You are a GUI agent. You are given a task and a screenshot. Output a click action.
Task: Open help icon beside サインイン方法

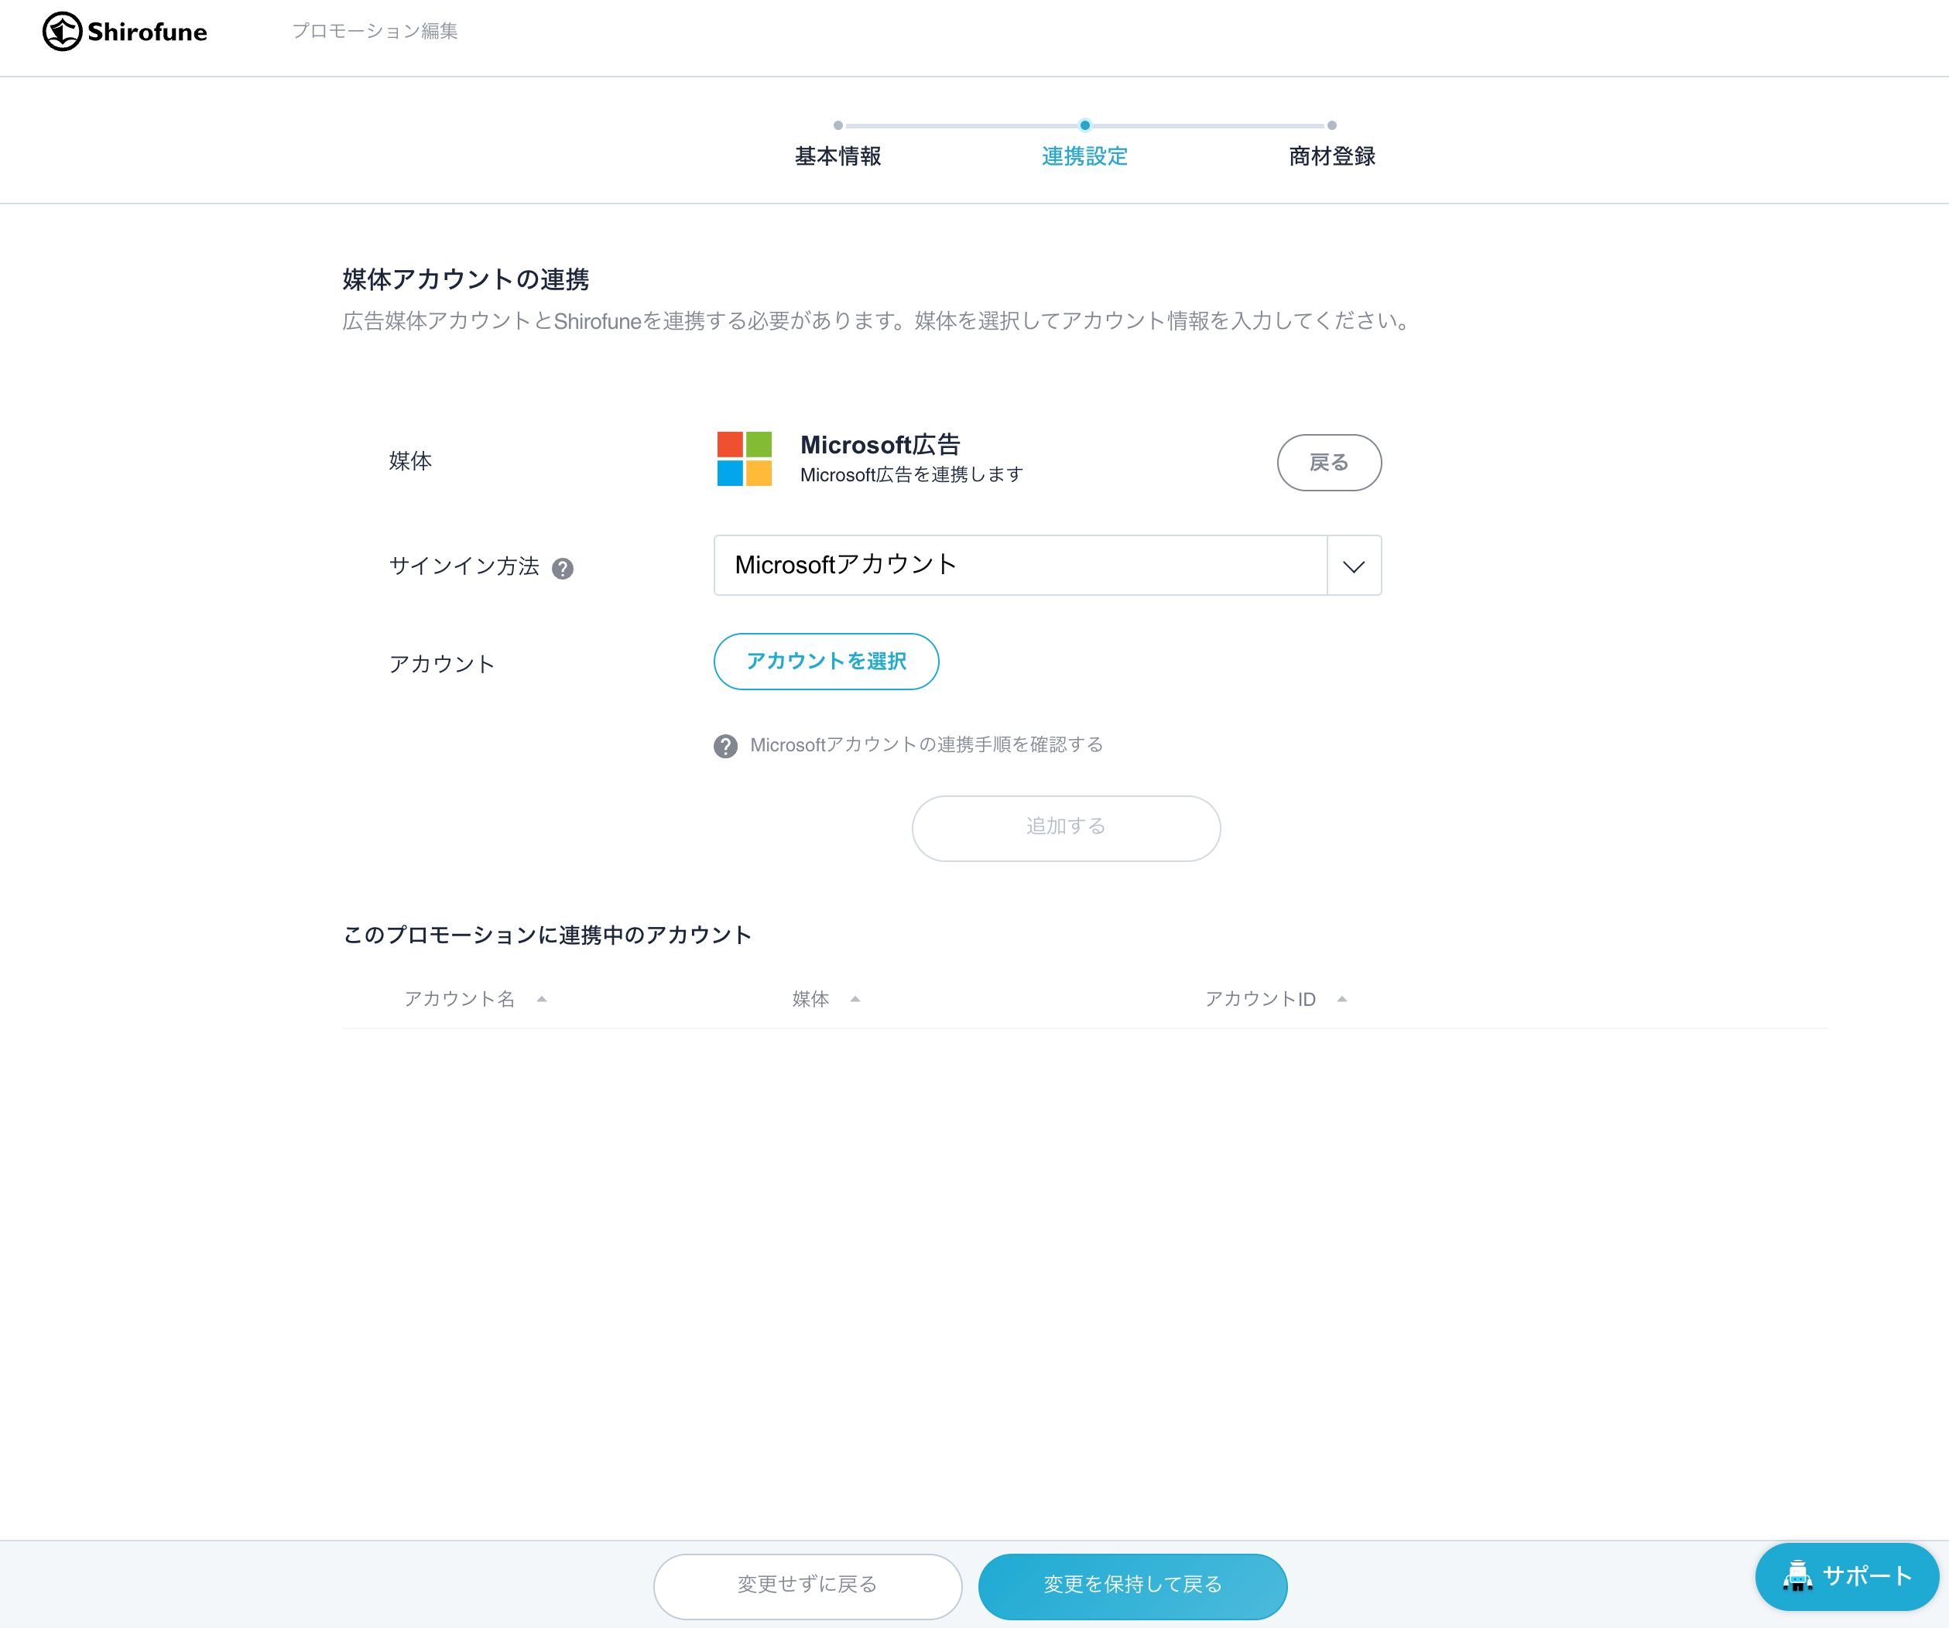click(563, 569)
